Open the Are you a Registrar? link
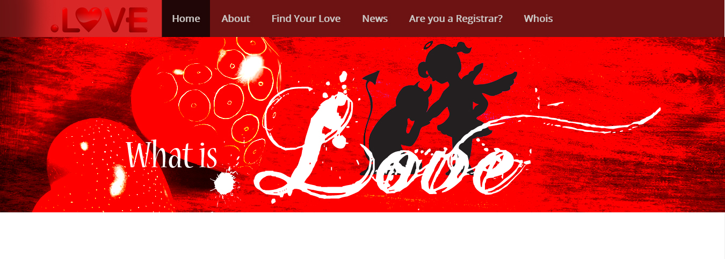This screenshot has height=259, width=725. point(456,18)
